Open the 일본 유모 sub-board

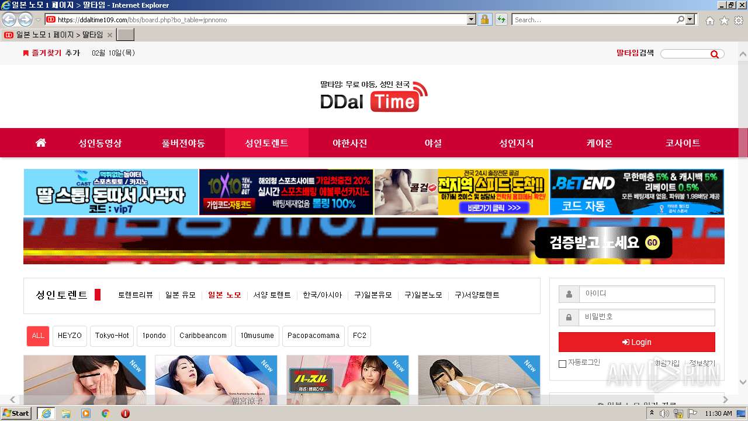pos(181,295)
